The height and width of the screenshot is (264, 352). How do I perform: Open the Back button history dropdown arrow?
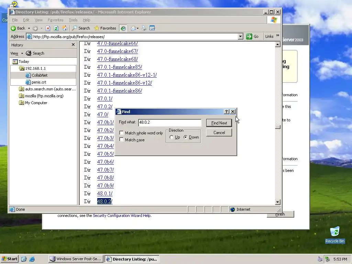pos(29,28)
